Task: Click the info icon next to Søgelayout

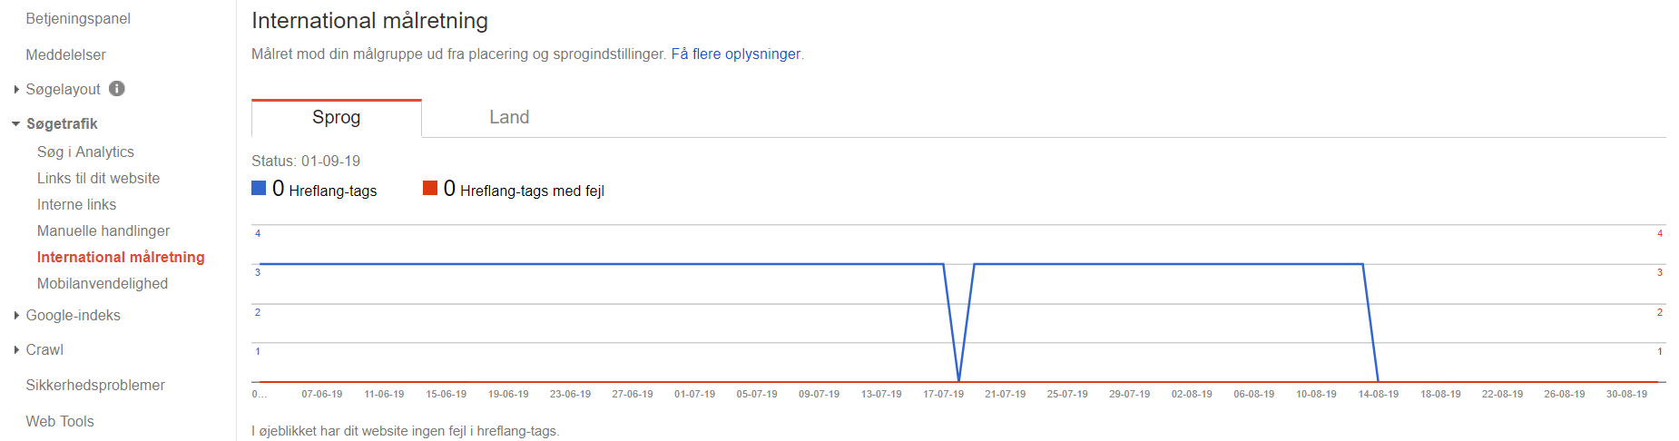Action: [x=117, y=89]
